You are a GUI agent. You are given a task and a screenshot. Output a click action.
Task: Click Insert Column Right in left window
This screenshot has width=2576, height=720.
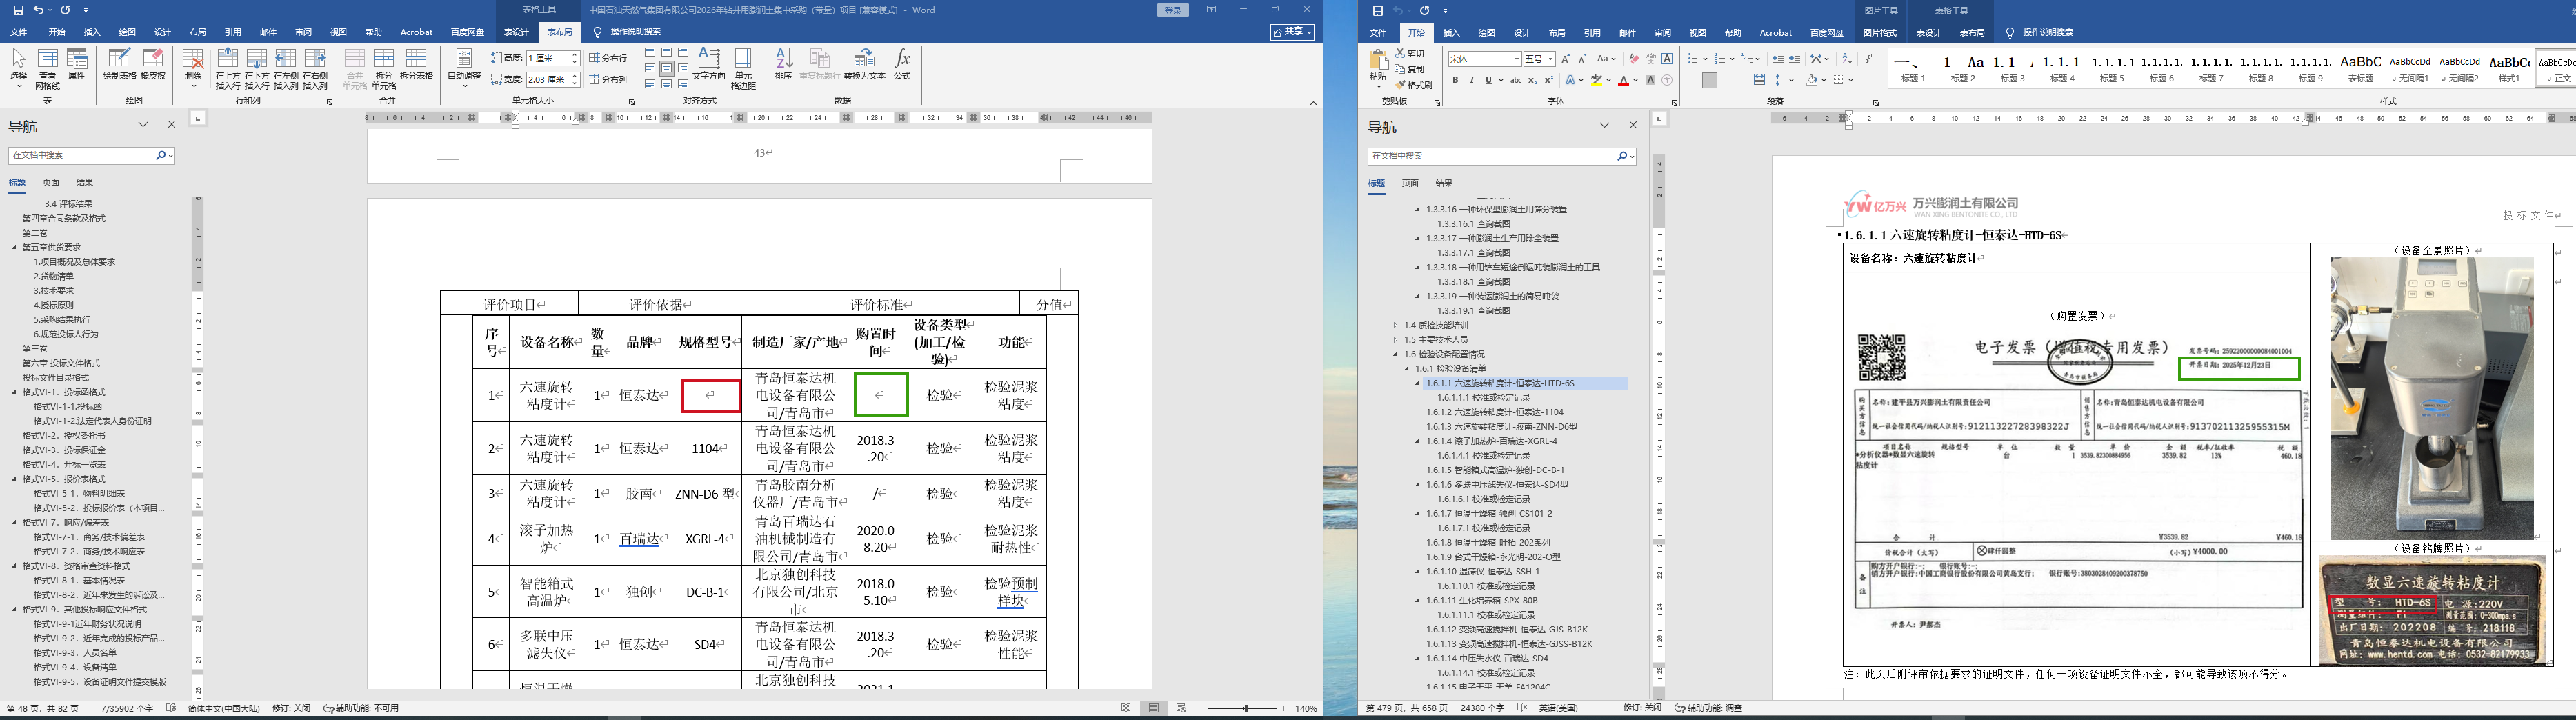pos(315,69)
